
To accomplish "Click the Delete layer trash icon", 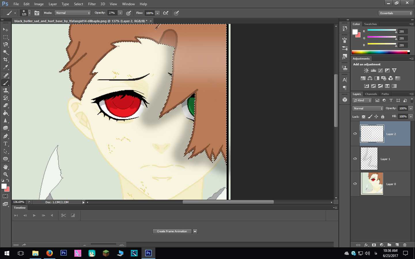I will pos(405,245).
